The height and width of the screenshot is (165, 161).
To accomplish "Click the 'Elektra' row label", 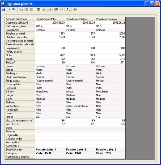I will (20, 117).
